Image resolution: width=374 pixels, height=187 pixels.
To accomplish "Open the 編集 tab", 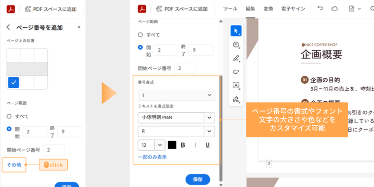I will (250, 9).
